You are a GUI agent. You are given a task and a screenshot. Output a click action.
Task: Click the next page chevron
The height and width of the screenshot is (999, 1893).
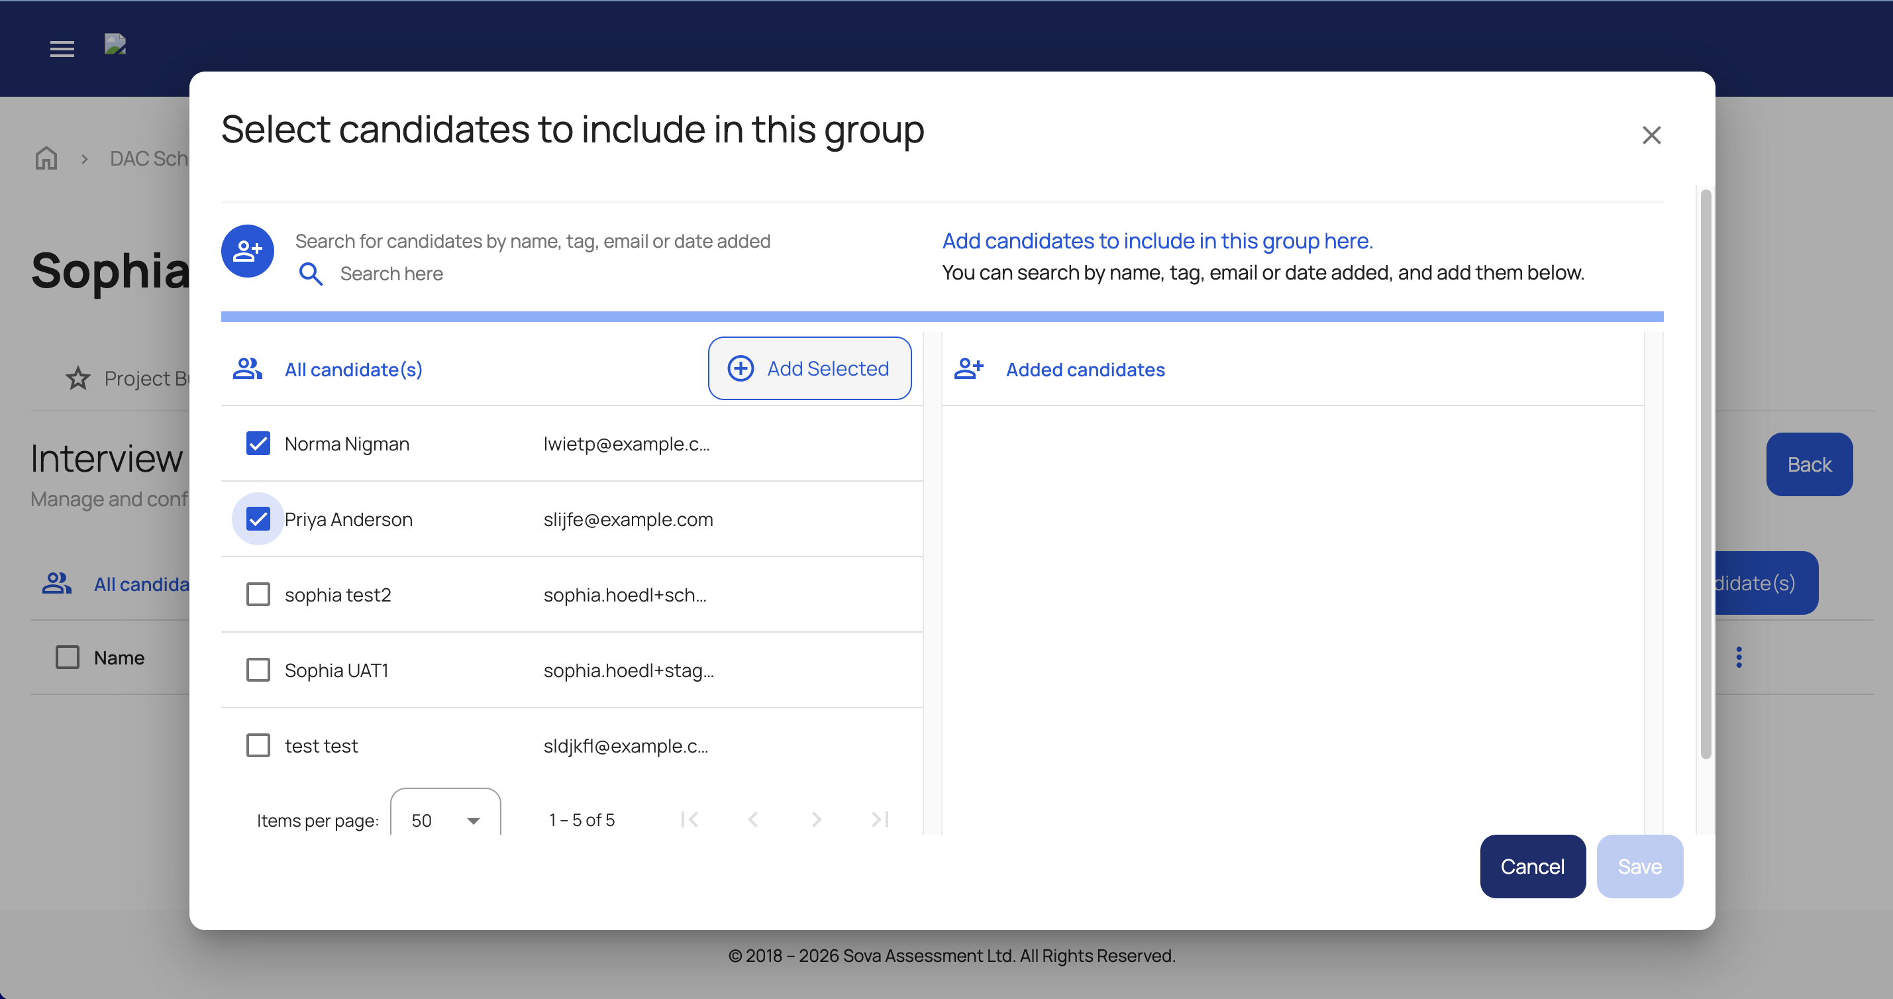(x=817, y=819)
